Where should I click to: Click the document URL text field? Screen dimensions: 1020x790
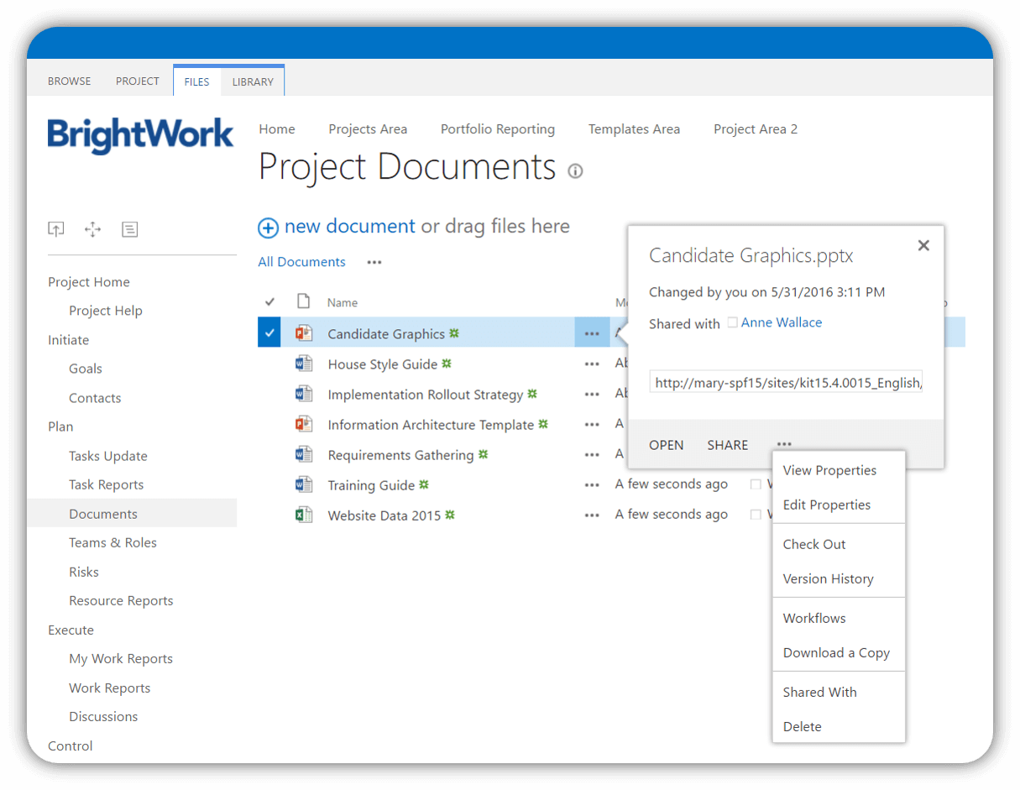(786, 382)
